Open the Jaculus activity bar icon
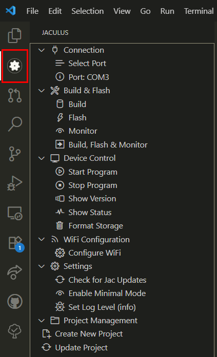Screen dimensions: 217x357 pos(15,66)
